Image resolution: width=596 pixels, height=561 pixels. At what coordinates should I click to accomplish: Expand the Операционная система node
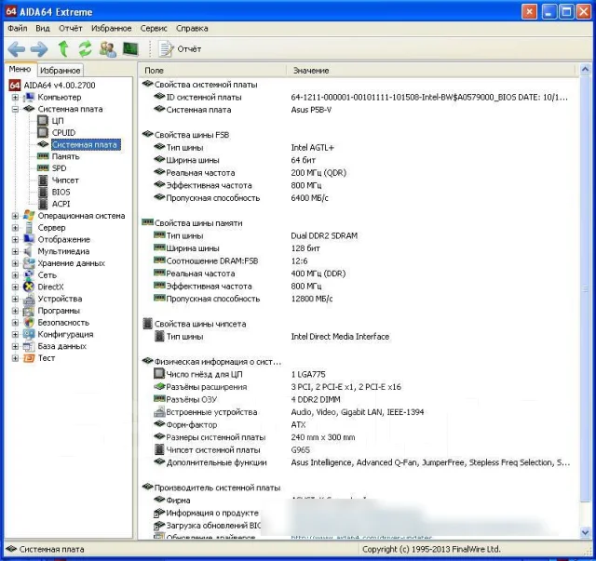tap(15, 216)
